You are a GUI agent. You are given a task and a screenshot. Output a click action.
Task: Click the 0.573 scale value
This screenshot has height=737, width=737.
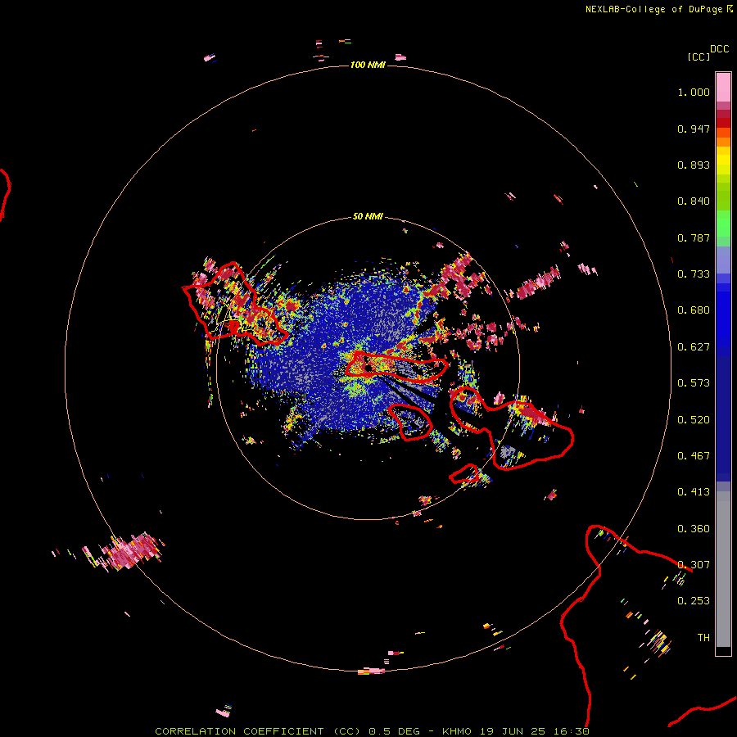(x=694, y=383)
